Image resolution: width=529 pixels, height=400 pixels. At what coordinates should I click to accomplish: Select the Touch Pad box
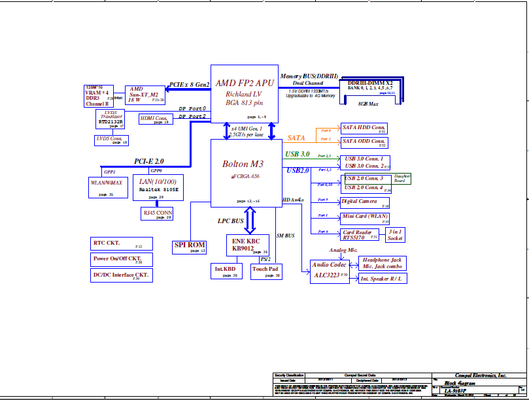pos(265,271)
